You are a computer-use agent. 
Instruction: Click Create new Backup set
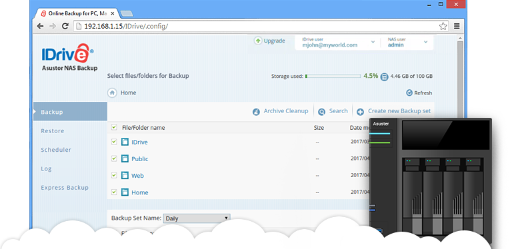pos(399,111)
